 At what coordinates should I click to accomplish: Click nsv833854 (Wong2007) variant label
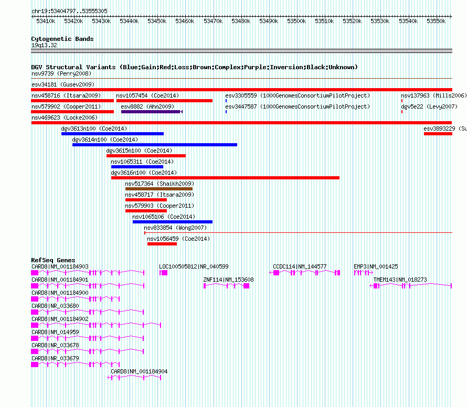pyautogui.click(x=175, y=228)
